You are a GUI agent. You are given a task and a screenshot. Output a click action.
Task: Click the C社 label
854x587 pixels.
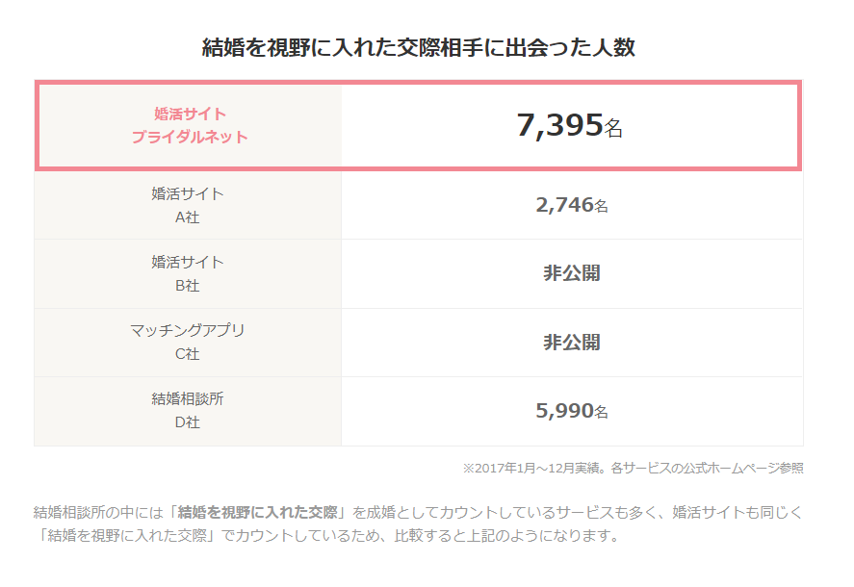click(188, 354)
